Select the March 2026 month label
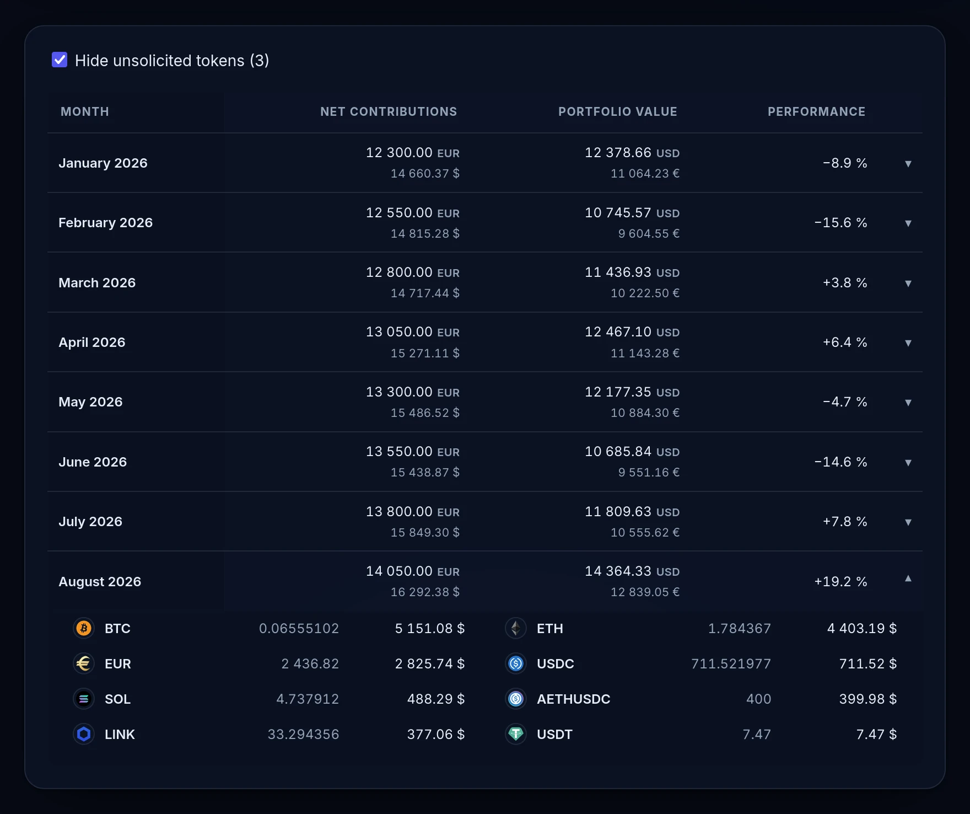This screenshot has height=814, width=970. pyautogui.click(x=97, y=283)
